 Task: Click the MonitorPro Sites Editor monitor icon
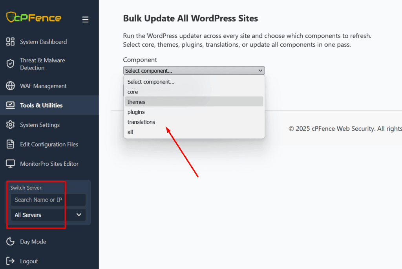[x=11, y=164]
